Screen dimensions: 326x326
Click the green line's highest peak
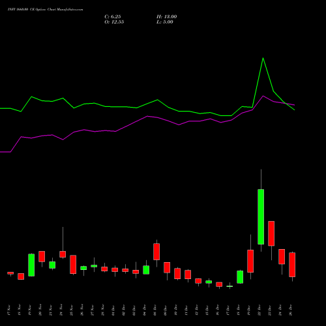(x=263, y=58)
